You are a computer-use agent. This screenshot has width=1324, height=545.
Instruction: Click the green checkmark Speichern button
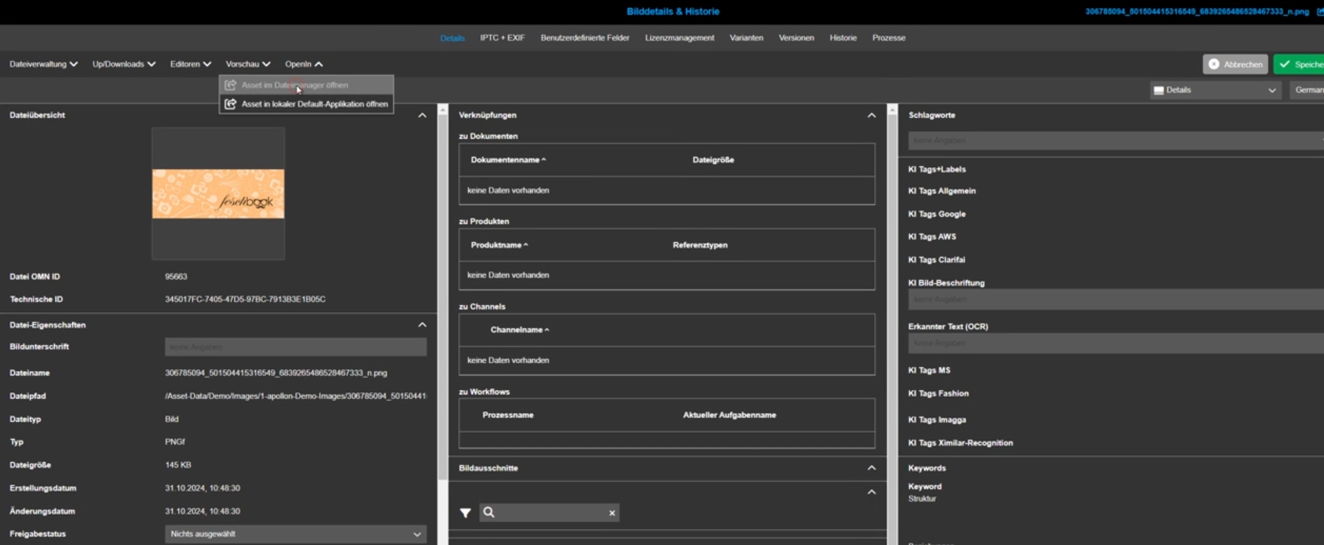pyautogui.click(x=1299, y=65)
